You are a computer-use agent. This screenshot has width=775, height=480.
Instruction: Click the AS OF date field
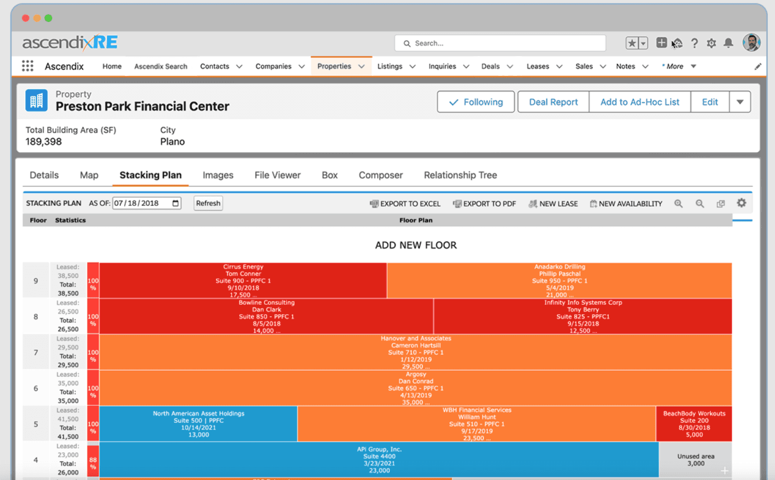147,203
